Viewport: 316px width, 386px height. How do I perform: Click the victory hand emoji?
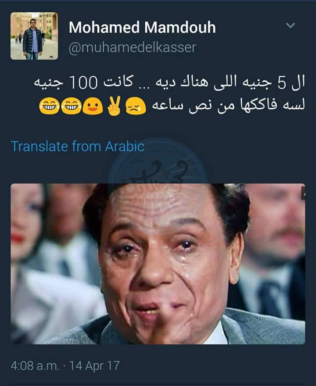(114, 106)
